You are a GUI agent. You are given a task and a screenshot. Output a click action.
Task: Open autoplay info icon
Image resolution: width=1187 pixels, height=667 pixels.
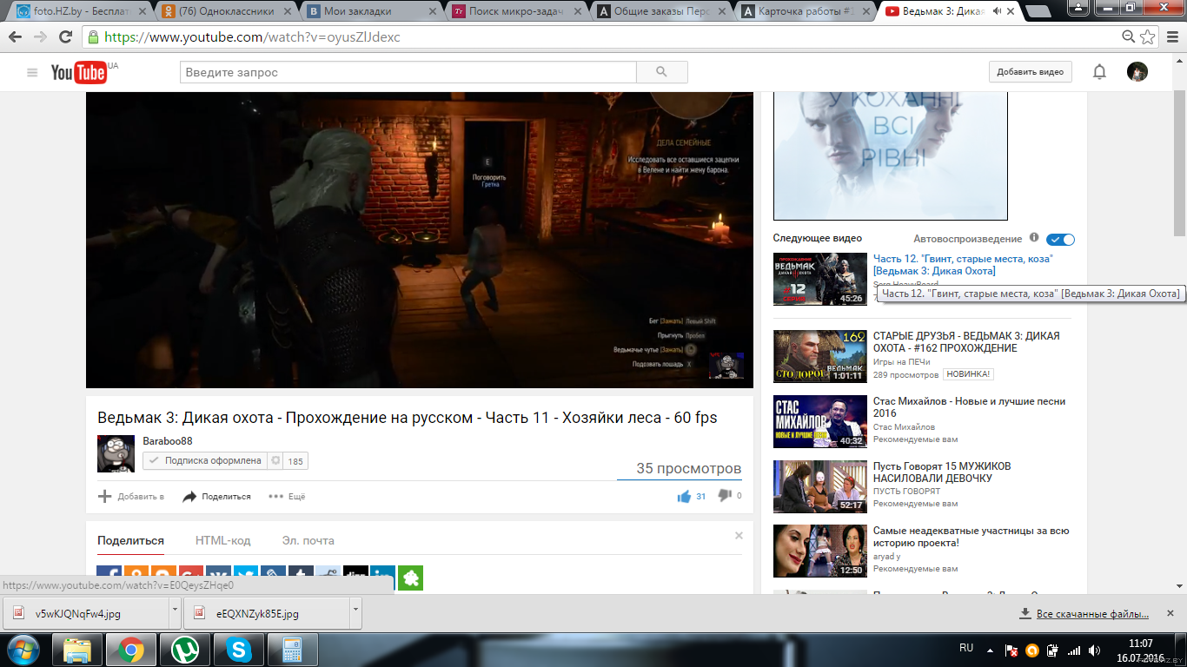pos(1034,238)
